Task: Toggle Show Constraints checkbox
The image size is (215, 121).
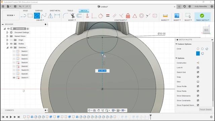Action: pos(198,100)
